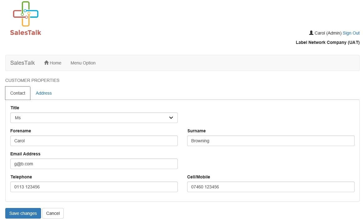Viewport: 364px width, 222px height.
Task: Click the Forename label
Action: [x=21, y=131]
